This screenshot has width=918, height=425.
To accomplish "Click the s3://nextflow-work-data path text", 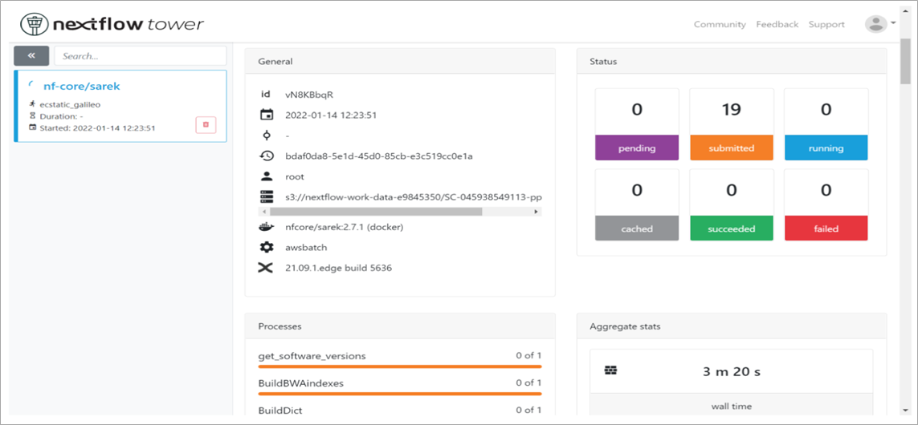I will click(x=413, y=196).
